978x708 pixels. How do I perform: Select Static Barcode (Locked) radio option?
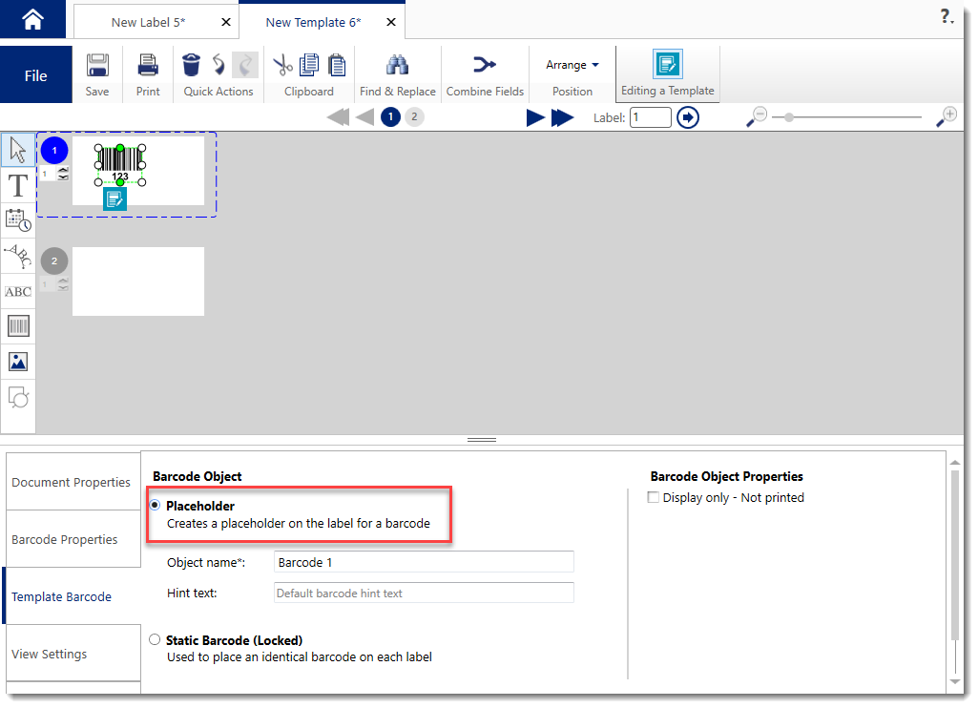pyautogui.click(x=155, y=640)
